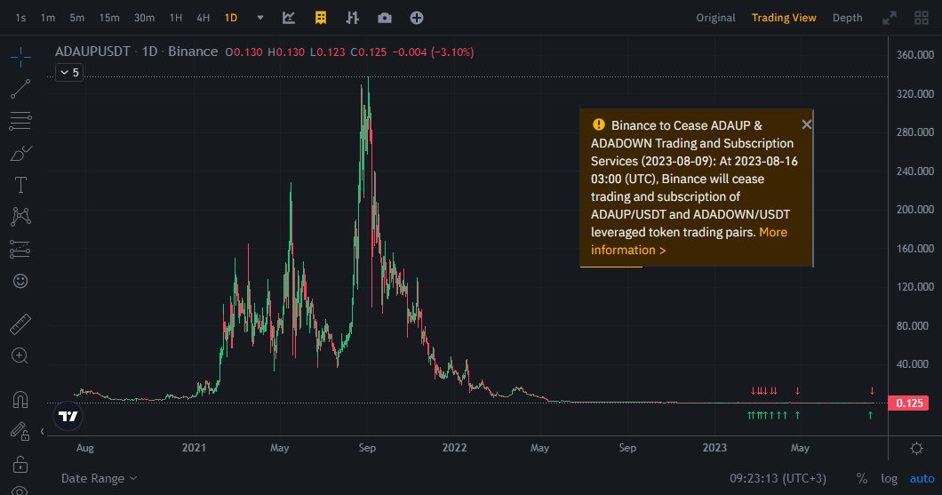Select the 1s time interval
The width and height of the screenshot is (942, 495).
[21, 18]
